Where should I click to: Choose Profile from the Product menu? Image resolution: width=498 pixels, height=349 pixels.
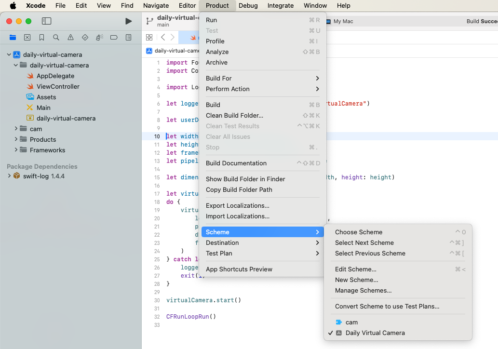(x=262, y=41)
